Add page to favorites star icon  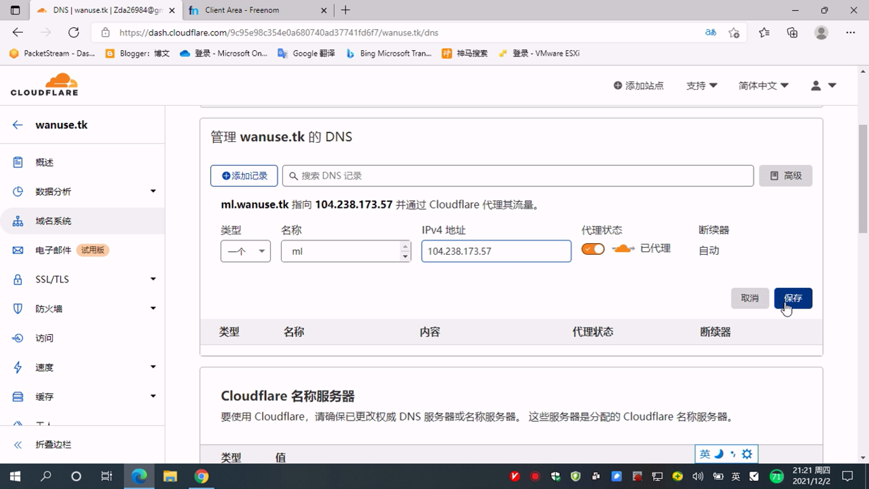[x=734, y=33]
